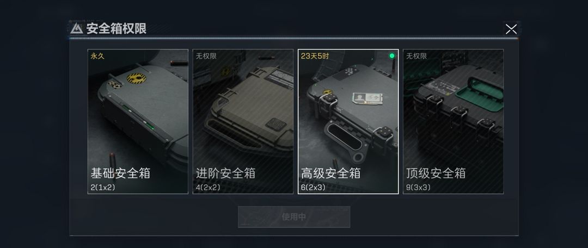This screenshot has height=248, width=588.
Task: Click the 23天5时 remaining time label
Action: [315, 56]
